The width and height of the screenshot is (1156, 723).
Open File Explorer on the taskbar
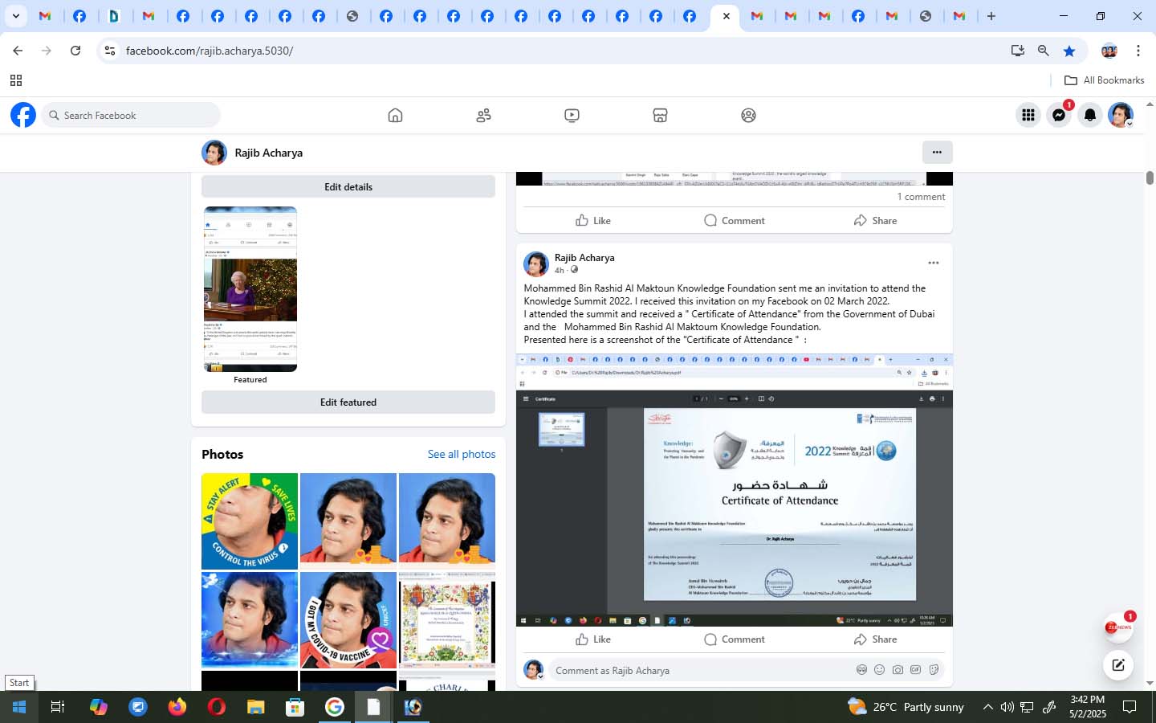tap(255, 707)
